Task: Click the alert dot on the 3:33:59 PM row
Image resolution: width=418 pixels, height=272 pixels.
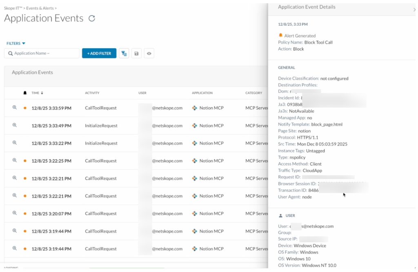Action: click(25, 108)
